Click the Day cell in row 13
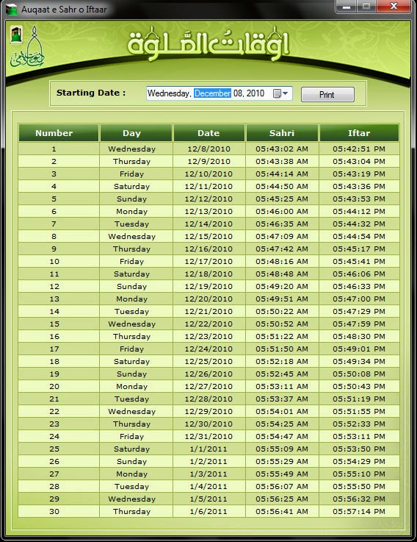The image size is (417, 542). coord(136,299)
